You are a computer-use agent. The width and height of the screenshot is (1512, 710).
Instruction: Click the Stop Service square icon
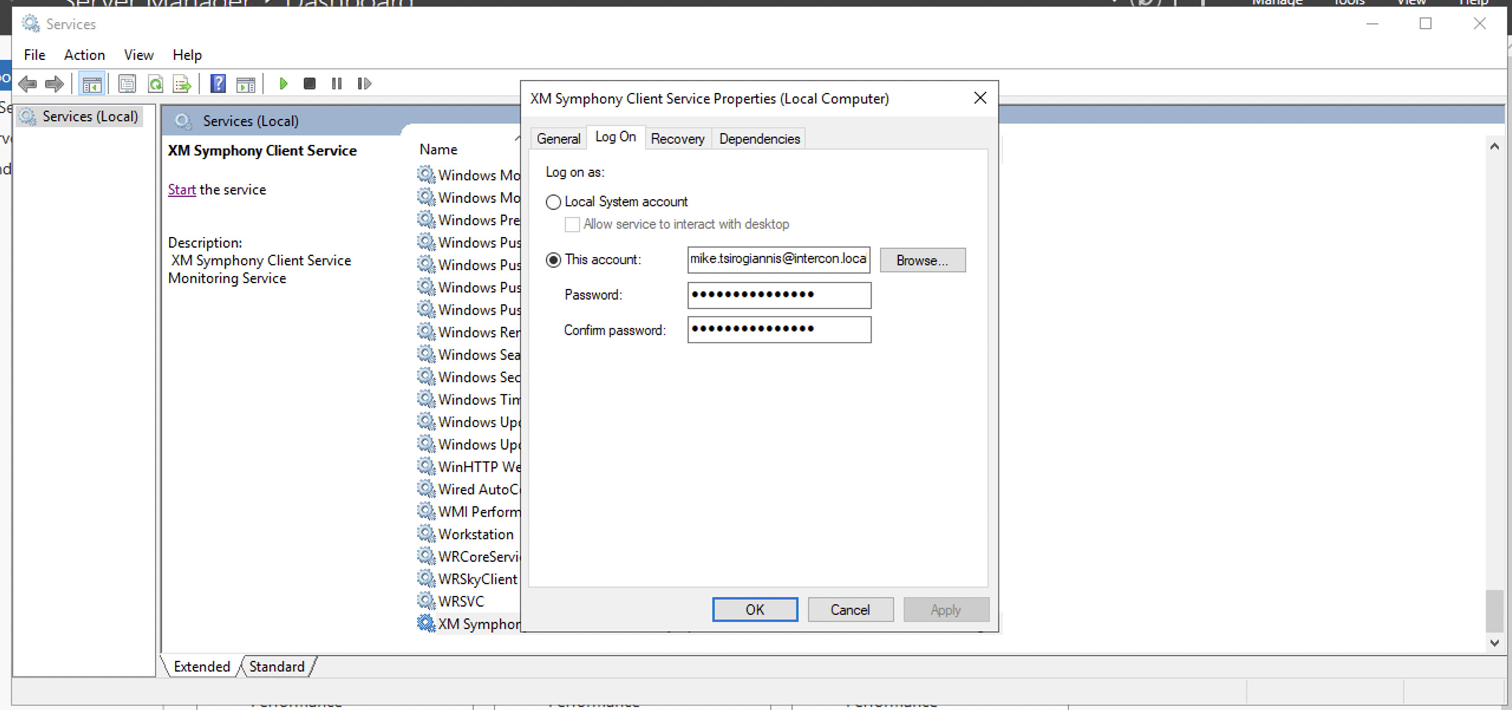click(309, 84)
